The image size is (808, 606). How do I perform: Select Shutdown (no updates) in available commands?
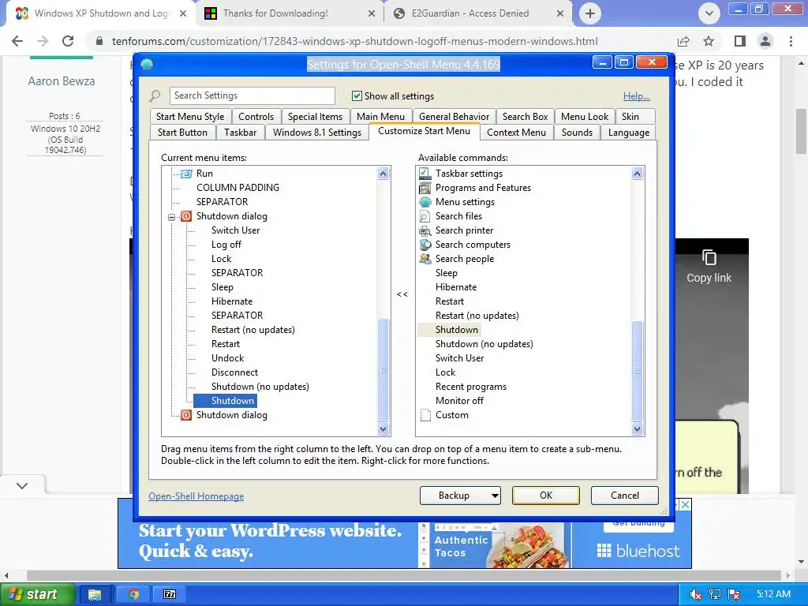[484, 344]
